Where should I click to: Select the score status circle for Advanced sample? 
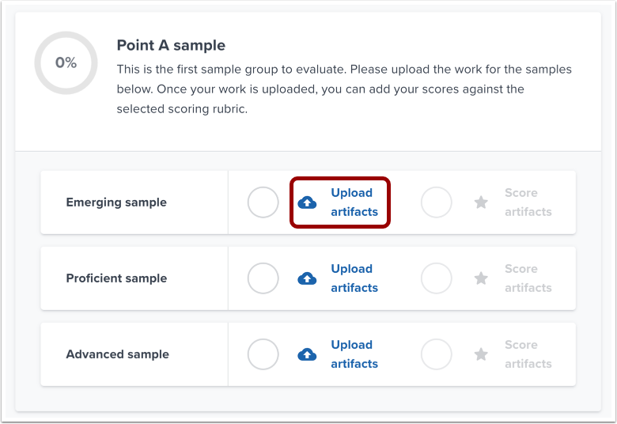pos(436,354)
